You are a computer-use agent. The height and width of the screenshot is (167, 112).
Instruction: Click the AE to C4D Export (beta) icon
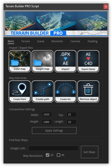tap(88, 61)
